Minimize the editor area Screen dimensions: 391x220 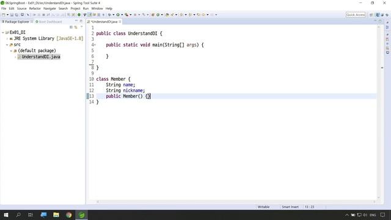(375, 21)
